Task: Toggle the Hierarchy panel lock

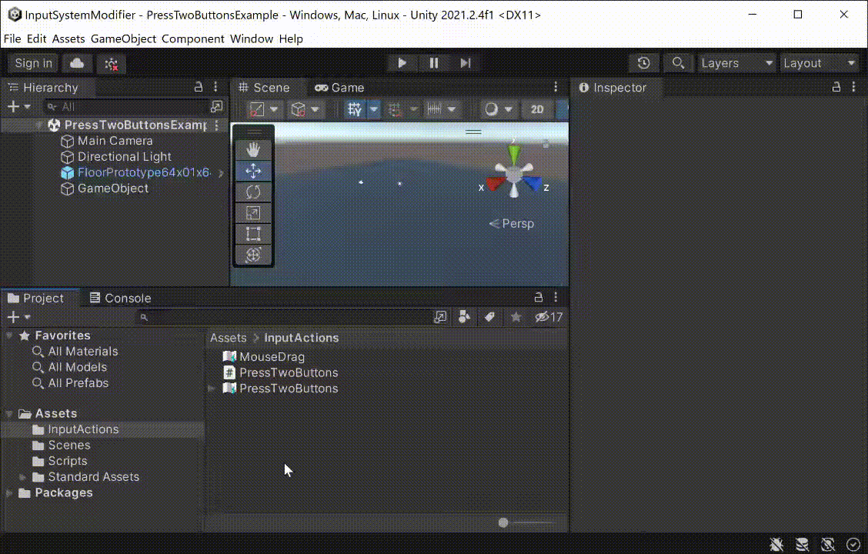Action: click(199, 87)
